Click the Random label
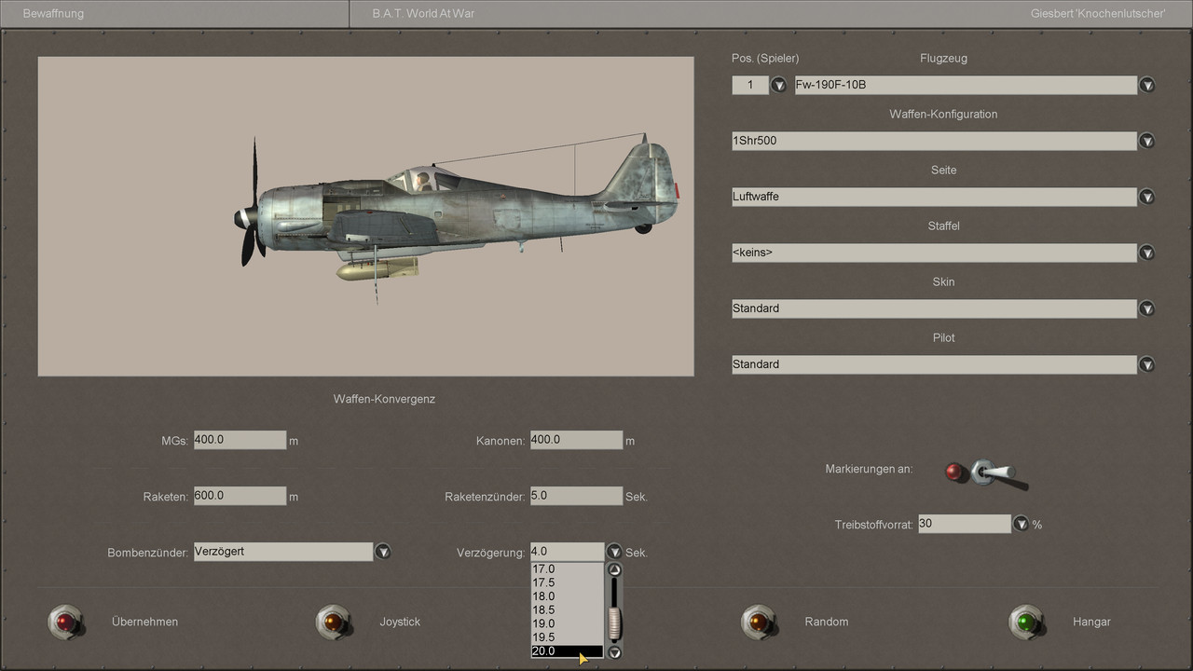The height and width of the screenshot is (671, 1193). click(x=827, y=622)
